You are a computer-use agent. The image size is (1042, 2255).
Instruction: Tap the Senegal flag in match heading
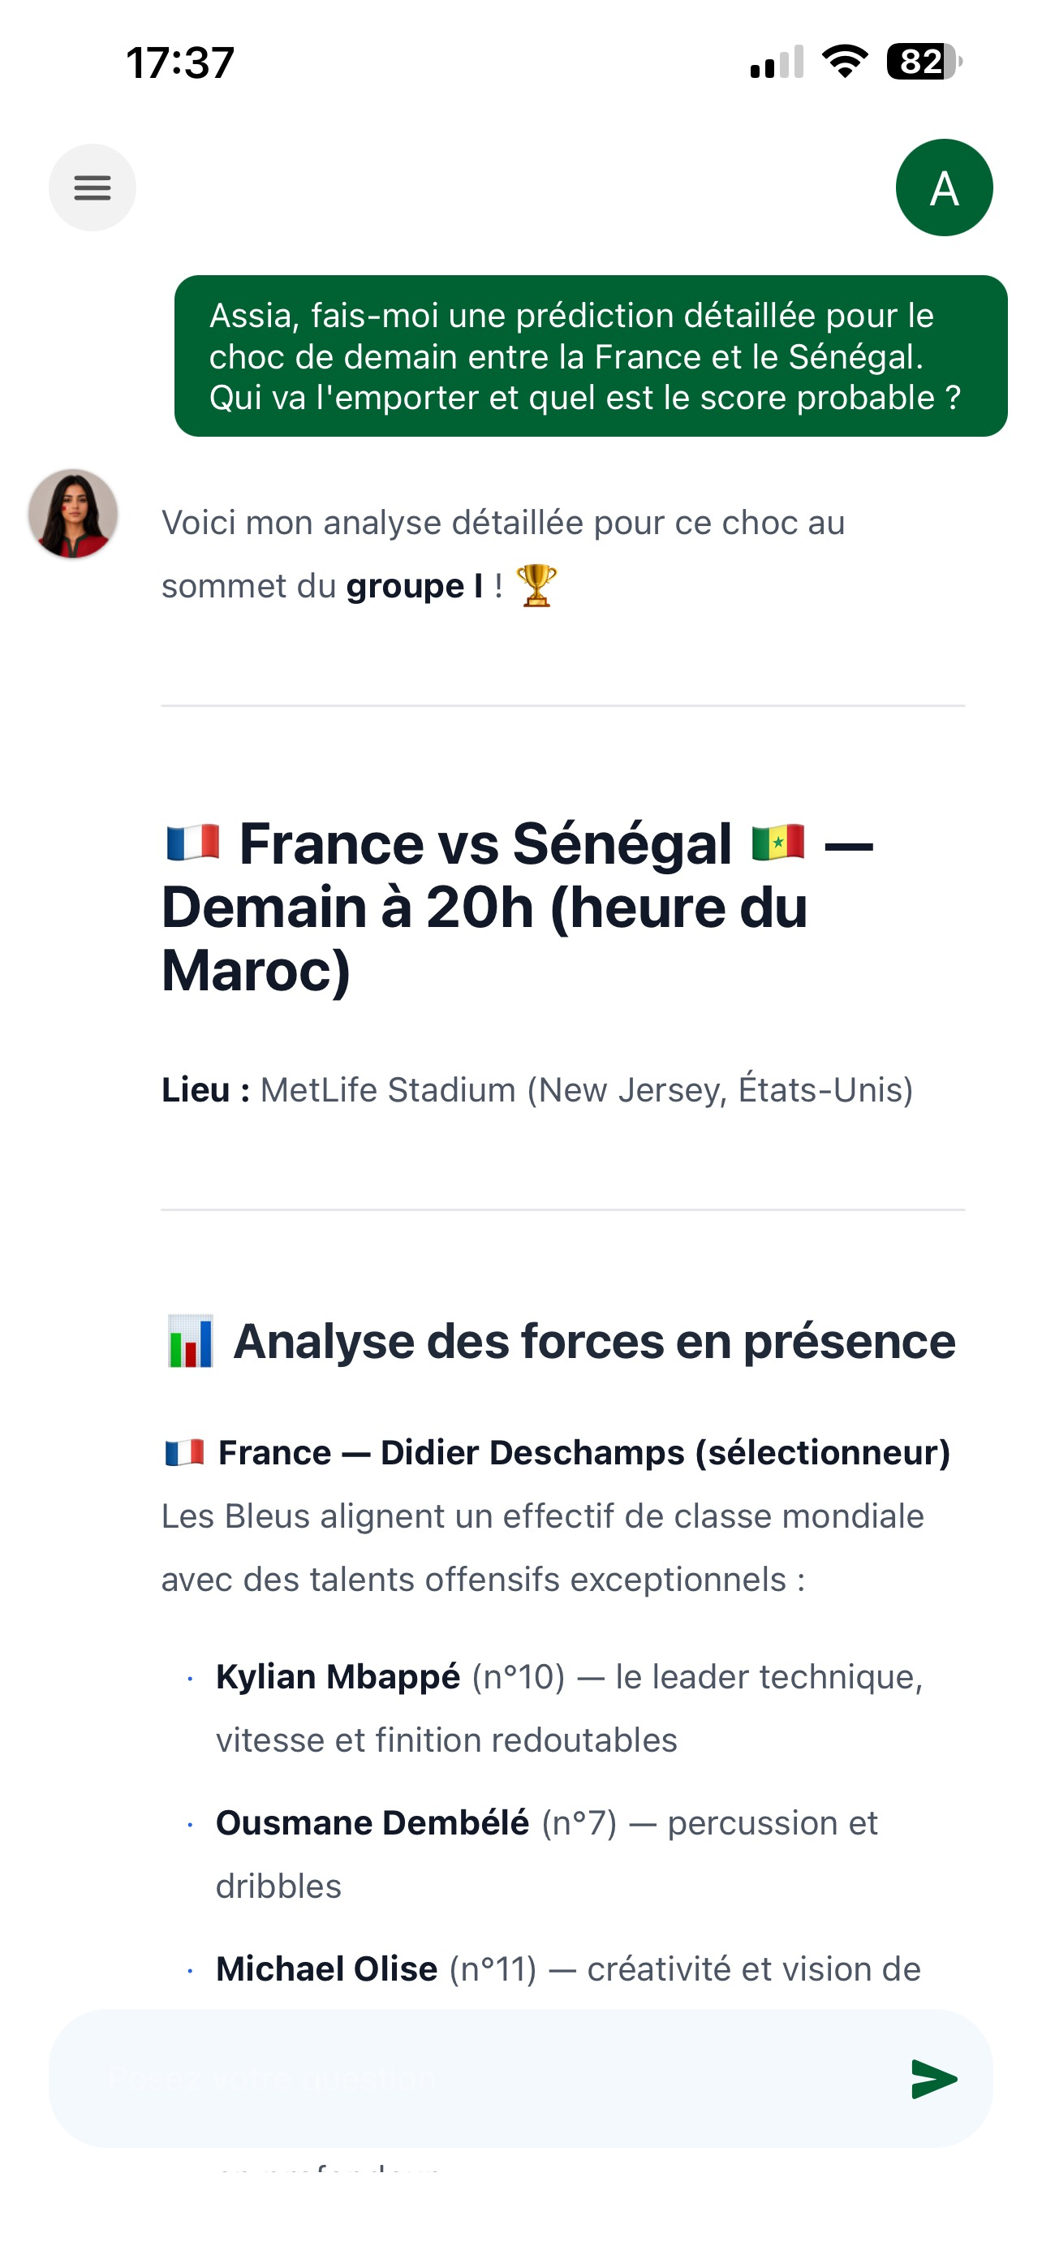tap(777, 843)
